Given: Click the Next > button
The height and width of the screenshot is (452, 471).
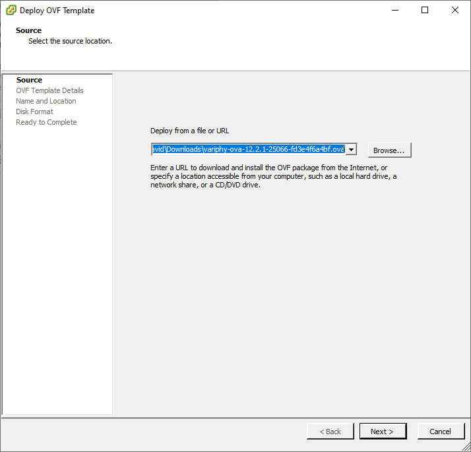Looking at the screenshot, I should pyautogui.click(x=383, y=432).
